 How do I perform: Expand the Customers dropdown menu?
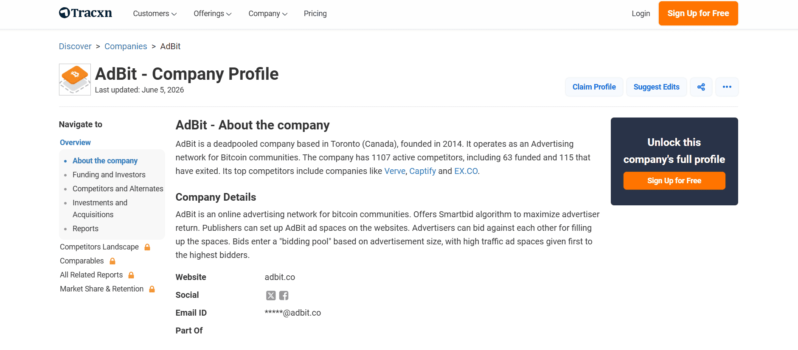pos(155,14)
